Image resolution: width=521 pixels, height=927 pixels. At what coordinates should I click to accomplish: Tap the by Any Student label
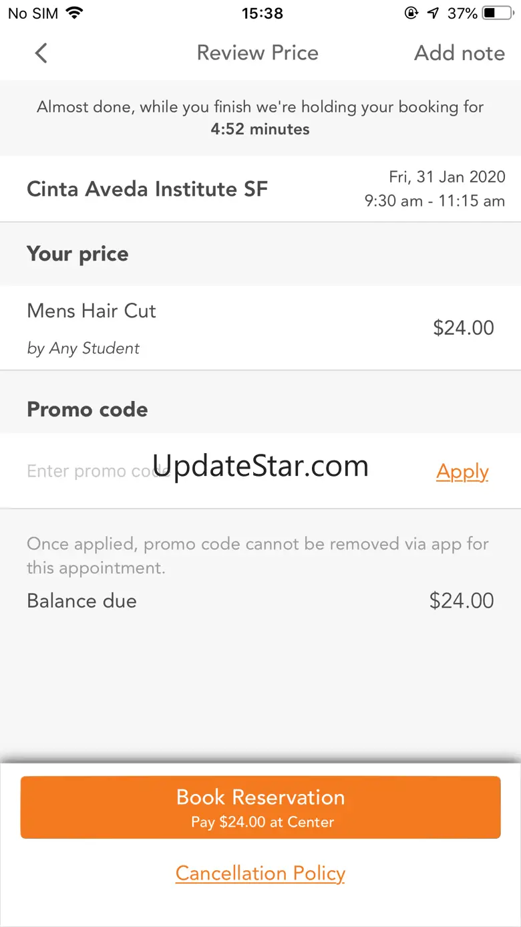83,348
